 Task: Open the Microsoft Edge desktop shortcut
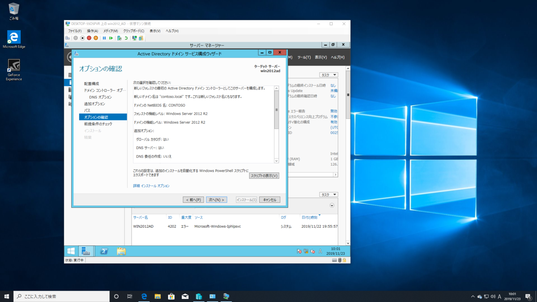tap(14, 39)
